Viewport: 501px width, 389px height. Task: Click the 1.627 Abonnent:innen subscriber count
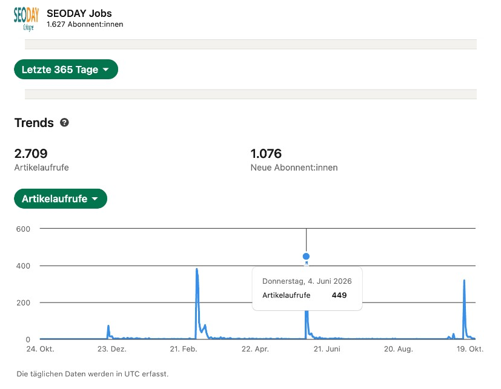point(85,24)
